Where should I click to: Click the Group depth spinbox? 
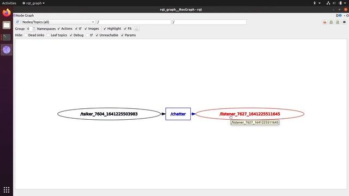[x=31, y=29]
